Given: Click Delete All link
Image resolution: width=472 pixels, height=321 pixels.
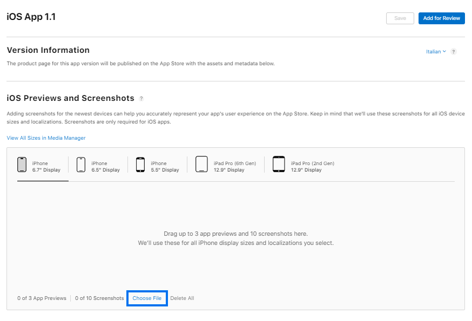Looking at the screenshot, I should (x=182, y=298).
